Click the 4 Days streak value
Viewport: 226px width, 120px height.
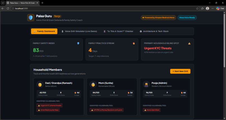tap(93, 50)
